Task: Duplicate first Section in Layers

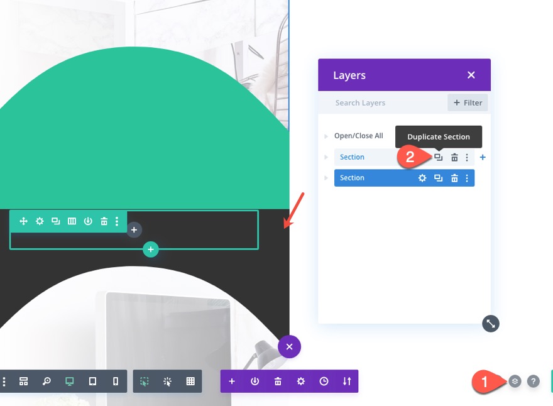Action: click(x=439, y=157)
